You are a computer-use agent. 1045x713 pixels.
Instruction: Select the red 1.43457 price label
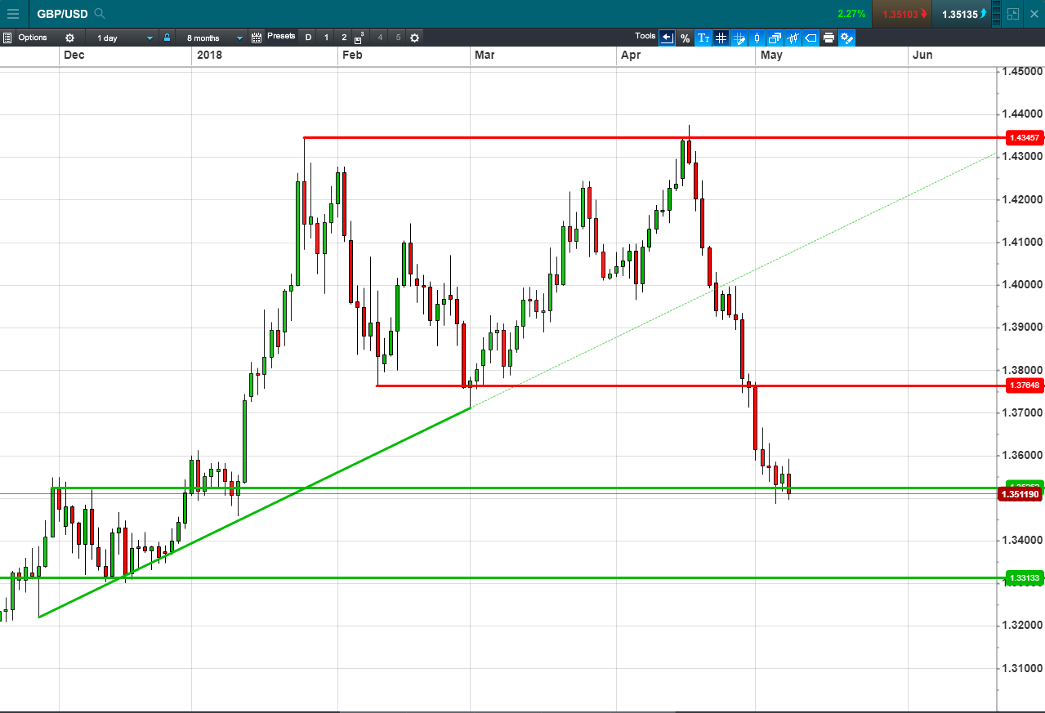(x=1024, y=137)
